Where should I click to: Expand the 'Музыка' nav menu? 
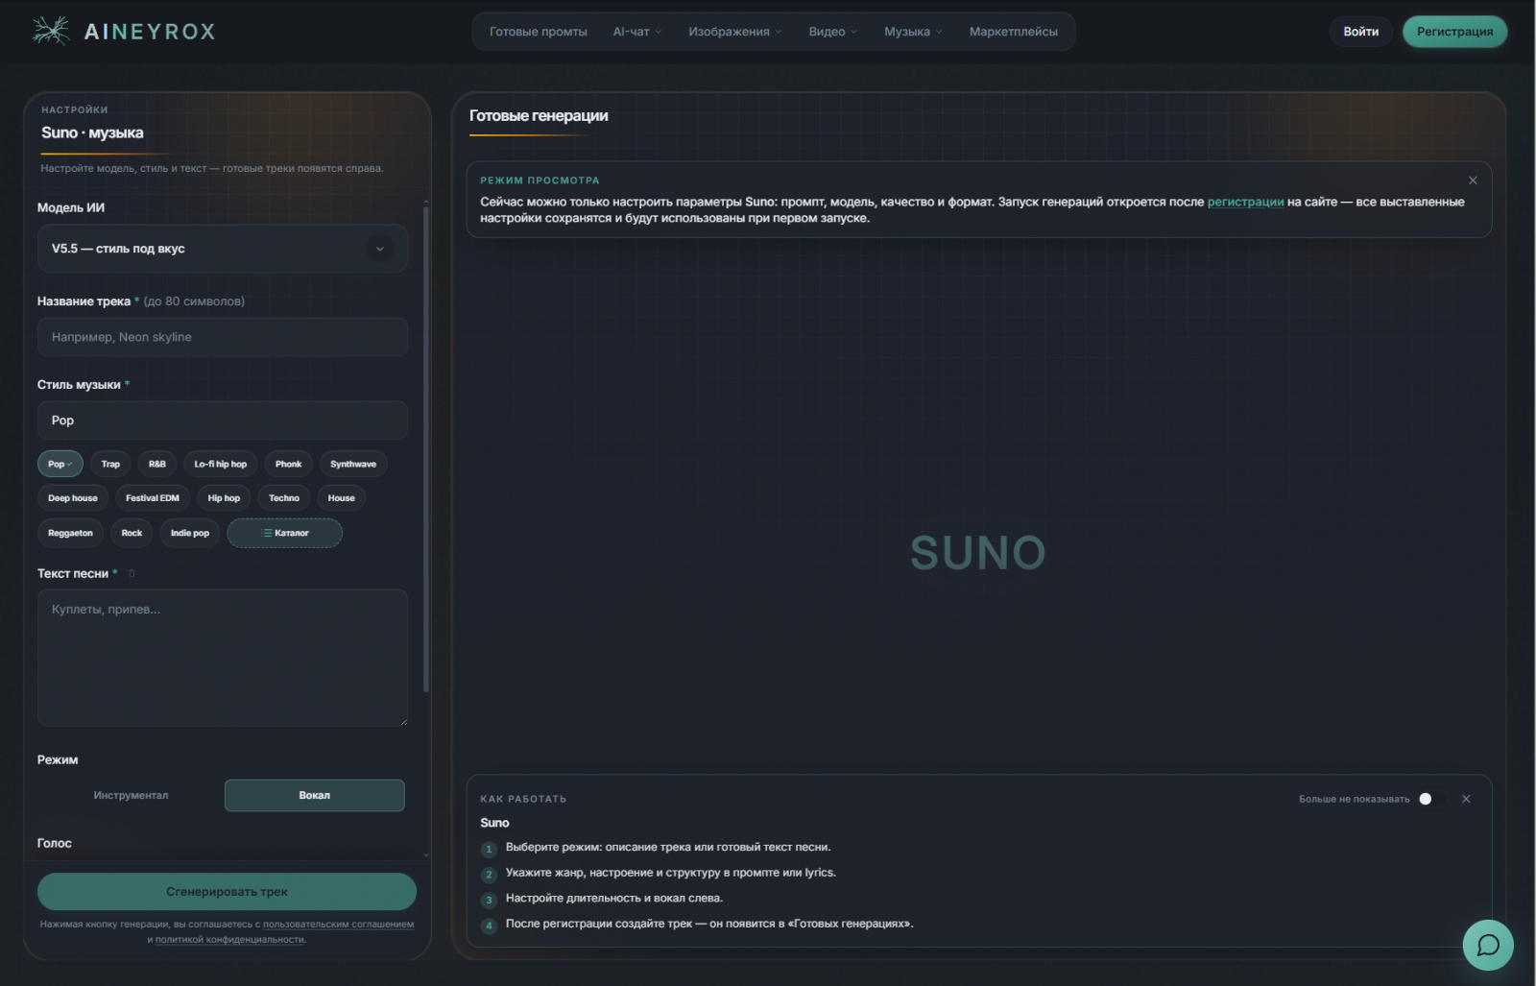pyautogui.click(x=913, y=32)
